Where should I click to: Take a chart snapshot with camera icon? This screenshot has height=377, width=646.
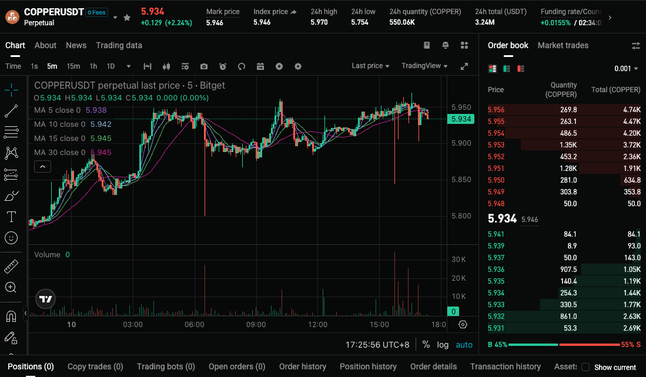203,66
